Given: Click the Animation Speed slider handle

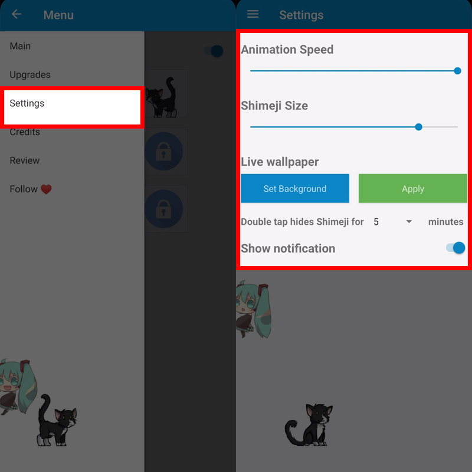Looking at the screenshot, I should tap(457, 71).
